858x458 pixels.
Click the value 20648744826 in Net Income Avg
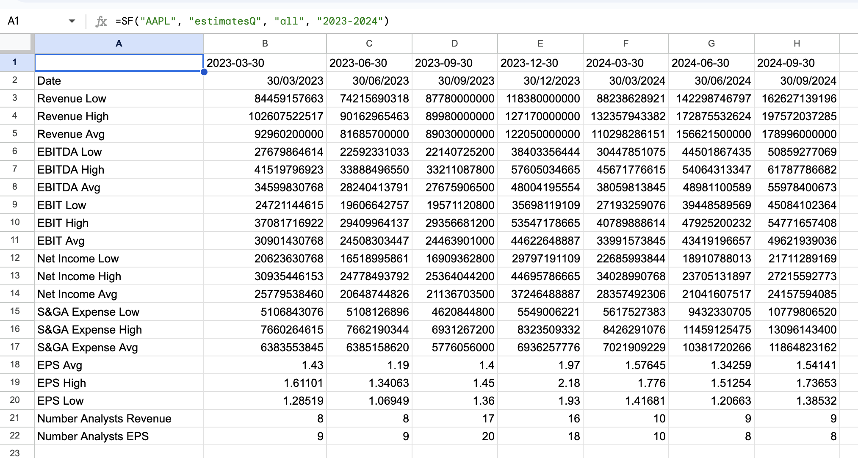[x=374, y=294]
